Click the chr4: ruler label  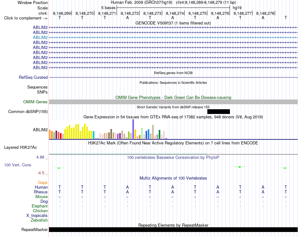coord(43,13)
